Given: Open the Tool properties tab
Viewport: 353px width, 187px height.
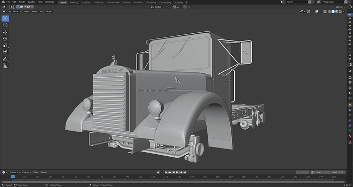Looking at the screenshot, I should (x=350, y=71).
